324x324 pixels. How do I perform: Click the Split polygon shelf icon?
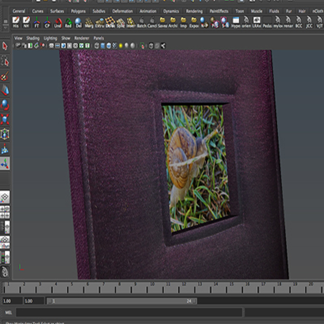[x=120, y=22]
